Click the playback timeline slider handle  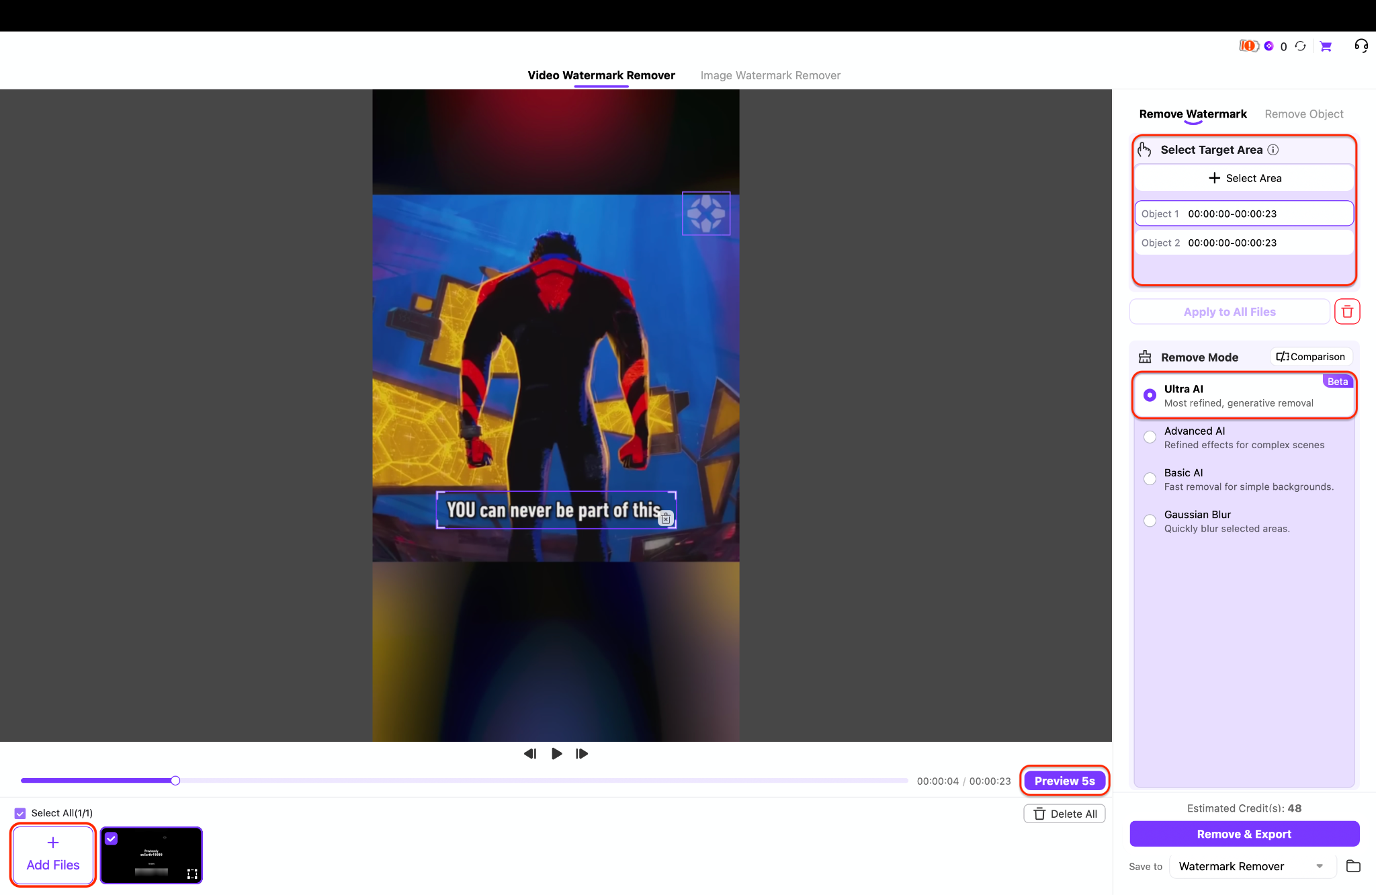pyautogui.click(x=175, y=781)
